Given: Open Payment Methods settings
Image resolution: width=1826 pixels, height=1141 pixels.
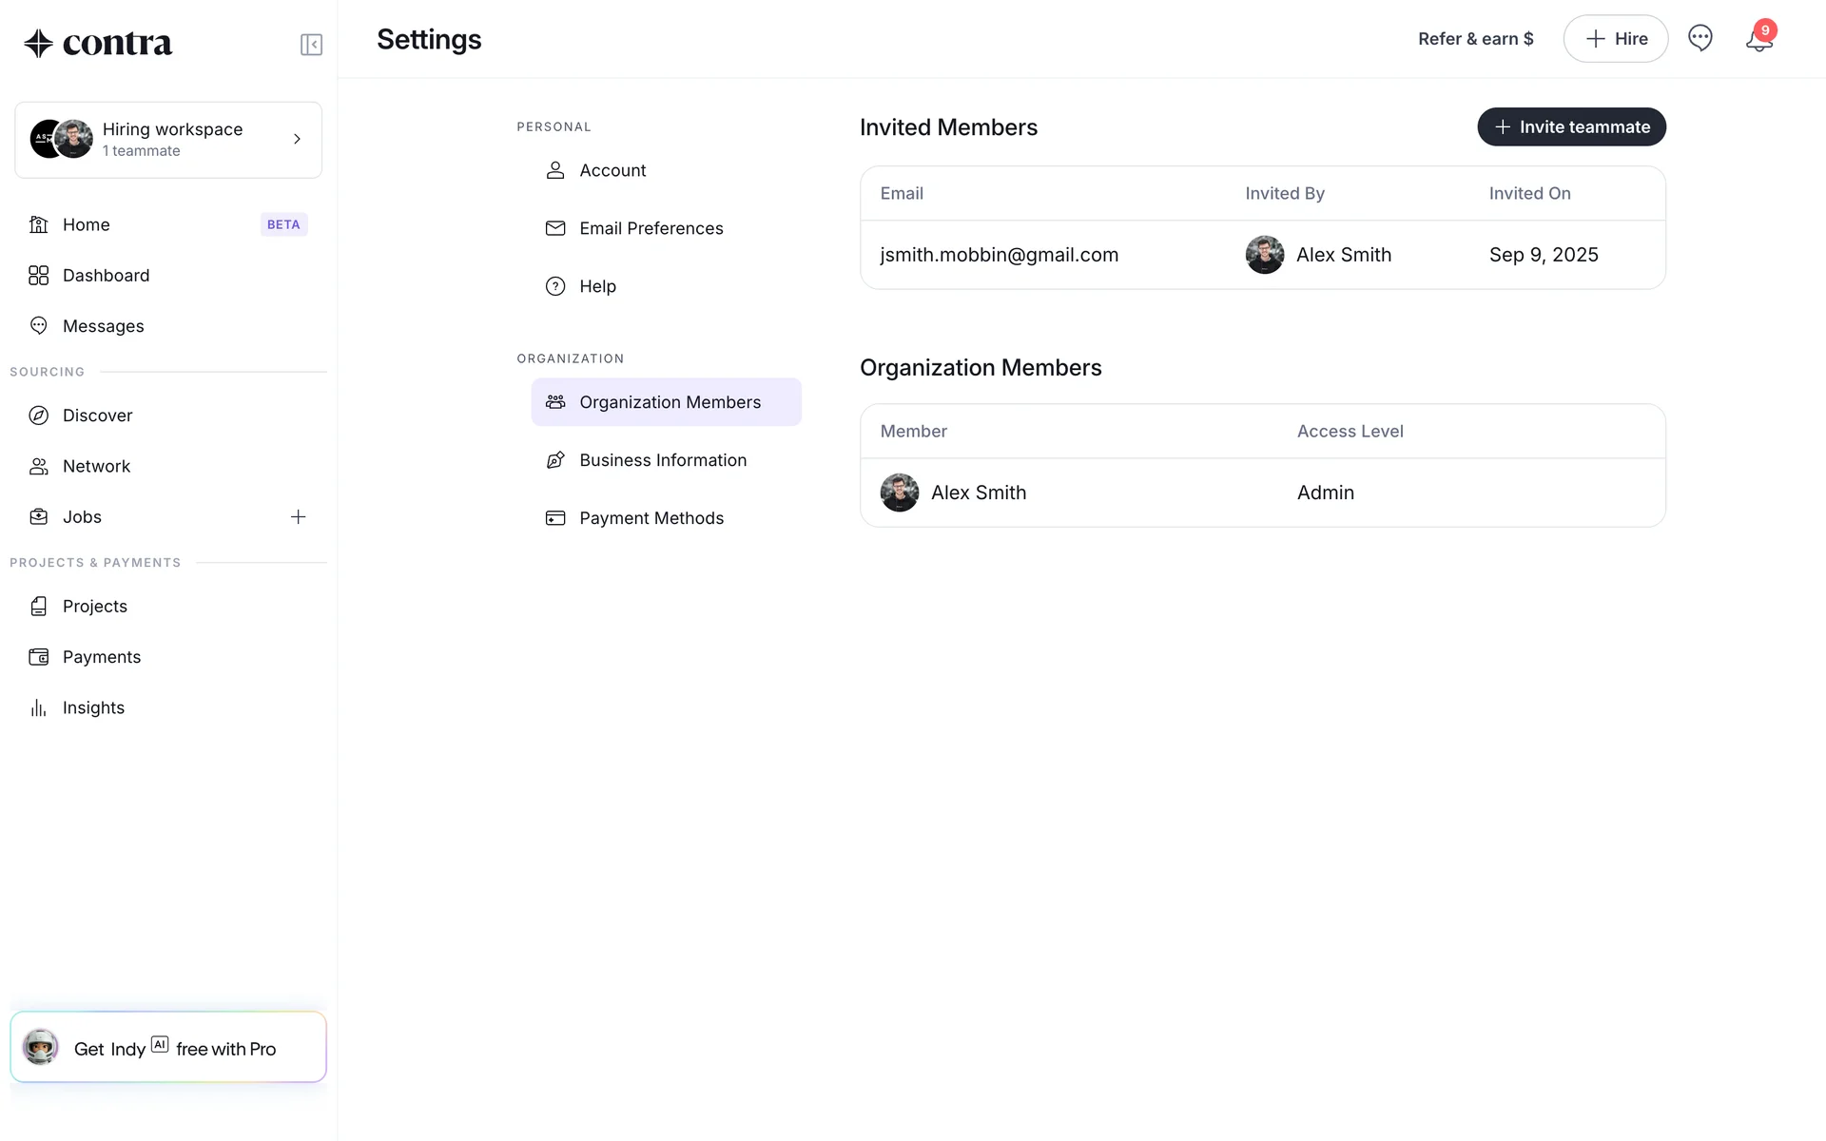Looking at the screenshot, I should coord(651,518).
